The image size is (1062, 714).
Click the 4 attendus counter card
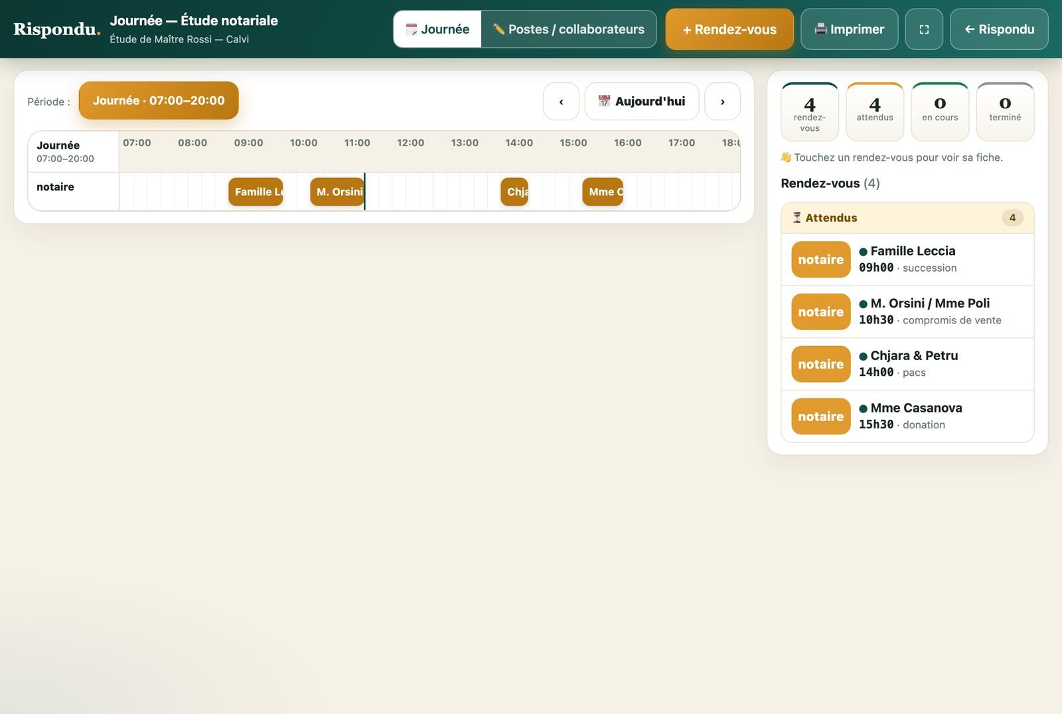(x=875, y=112)
